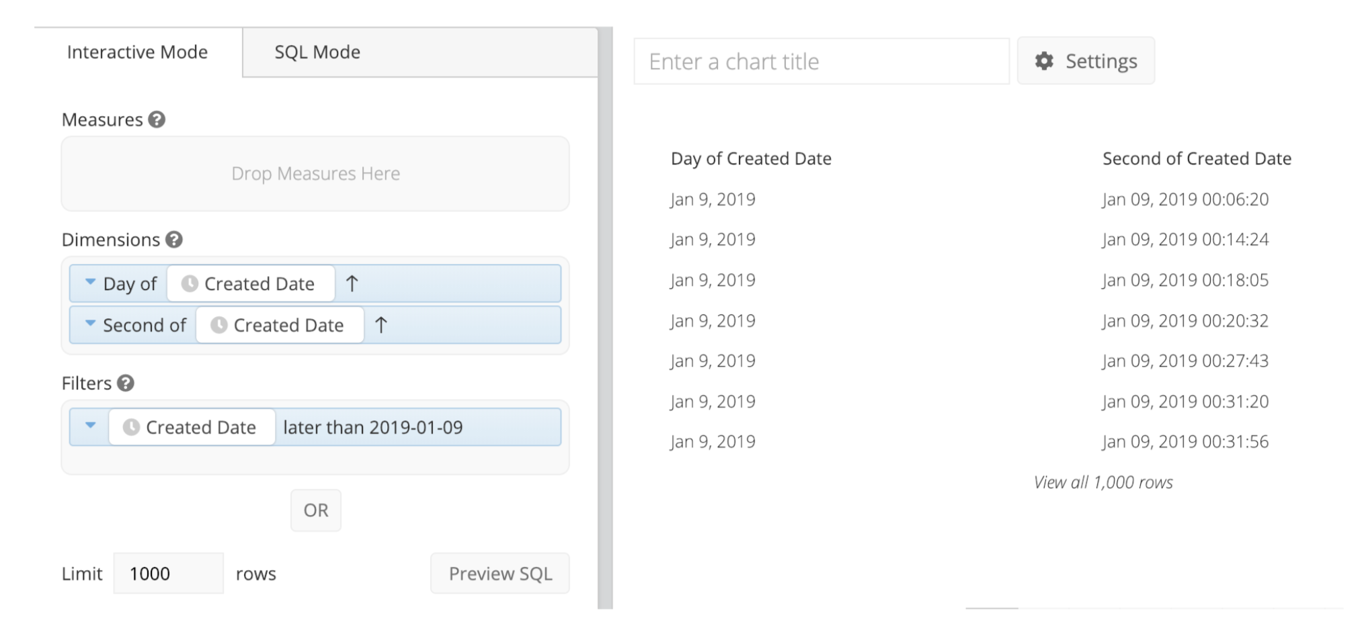This screenshot has height=634, width=1366.
Task: Open View all 1,000 rows link
Action: tap(1103, 482)
